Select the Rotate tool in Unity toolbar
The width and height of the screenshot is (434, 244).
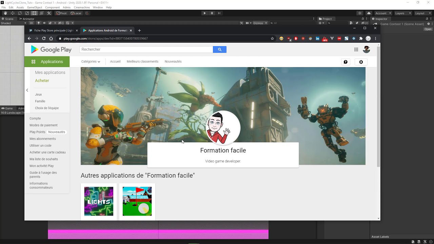(20, 13)
